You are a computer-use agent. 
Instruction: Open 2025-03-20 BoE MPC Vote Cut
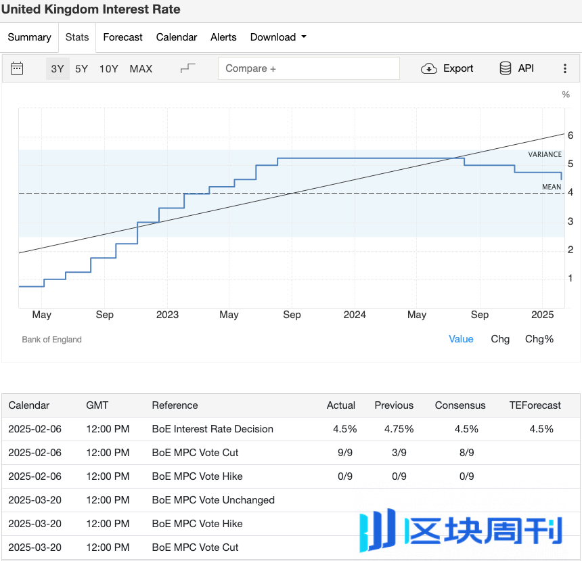291,547
